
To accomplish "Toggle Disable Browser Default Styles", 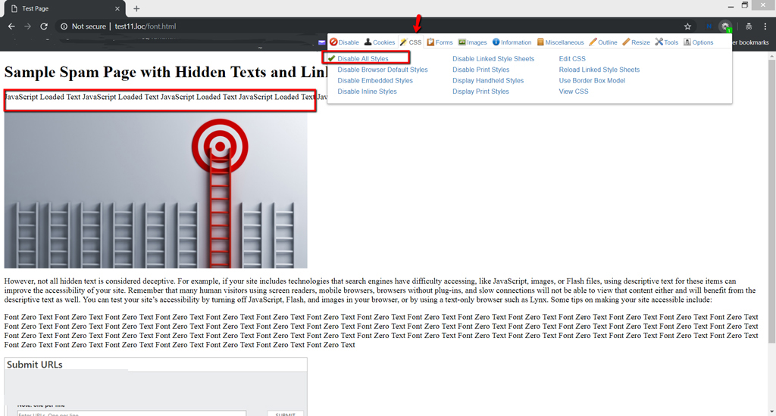I will pos(382,70).
